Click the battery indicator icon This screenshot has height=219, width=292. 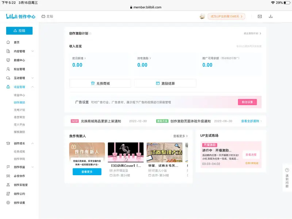pos(287,3)
